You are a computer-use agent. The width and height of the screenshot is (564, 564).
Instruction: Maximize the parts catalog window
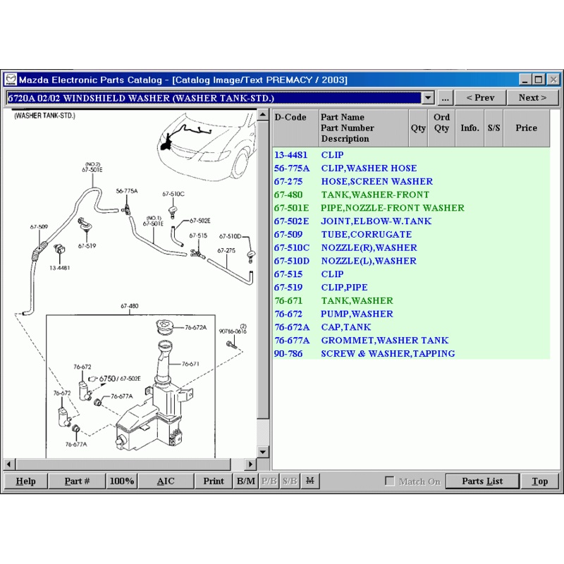tap(538, 80)
